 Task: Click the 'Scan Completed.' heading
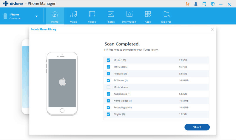(x=122, y=44)
